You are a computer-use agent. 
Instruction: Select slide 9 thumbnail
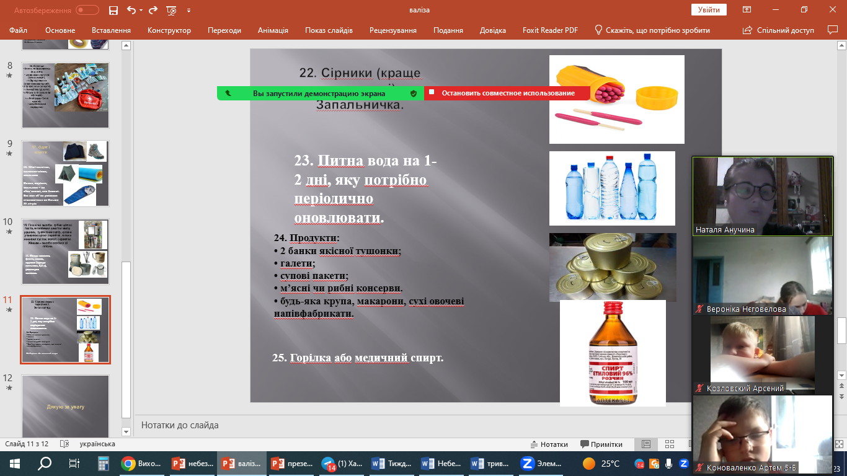pyautogui.click(x=65, y=174)
